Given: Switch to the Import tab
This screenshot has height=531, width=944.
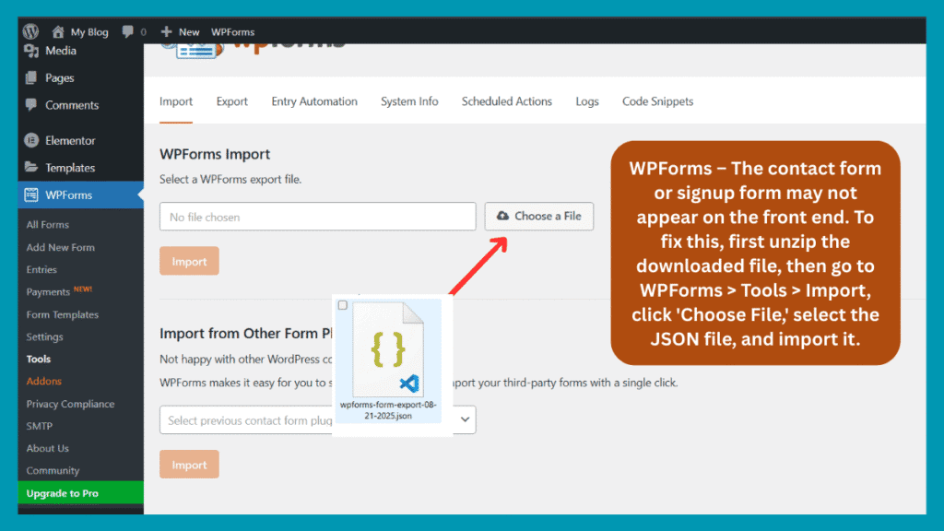Looking at the screenshot, I should 176,101.
